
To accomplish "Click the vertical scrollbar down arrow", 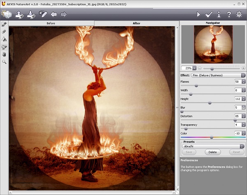I will 177,189.
